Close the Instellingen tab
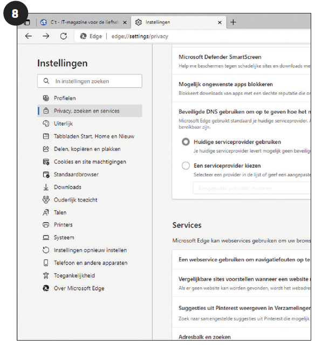 pos(220,23)
